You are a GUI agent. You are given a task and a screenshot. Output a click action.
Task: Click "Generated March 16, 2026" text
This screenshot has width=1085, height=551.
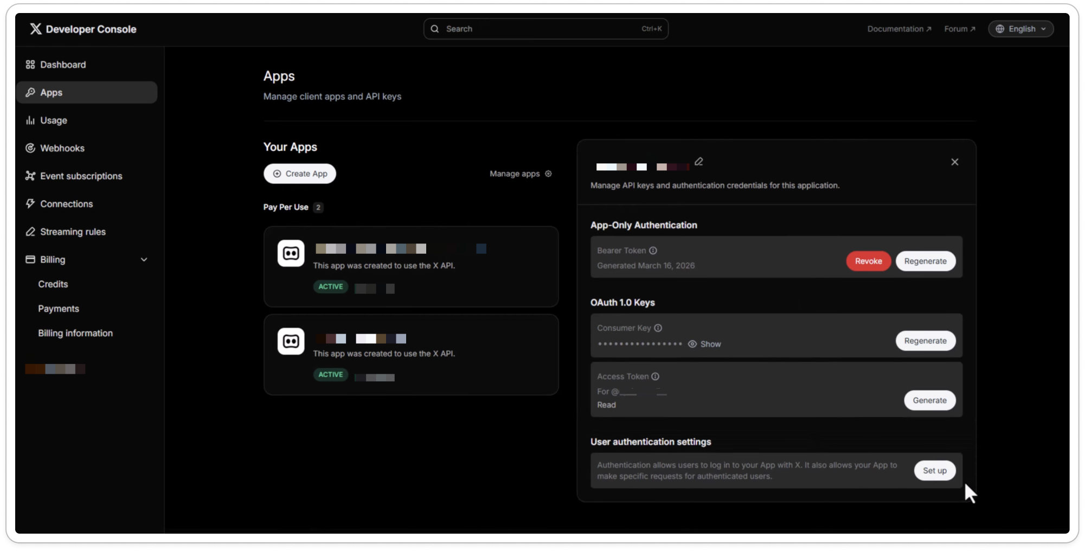(x=646, y=266)
